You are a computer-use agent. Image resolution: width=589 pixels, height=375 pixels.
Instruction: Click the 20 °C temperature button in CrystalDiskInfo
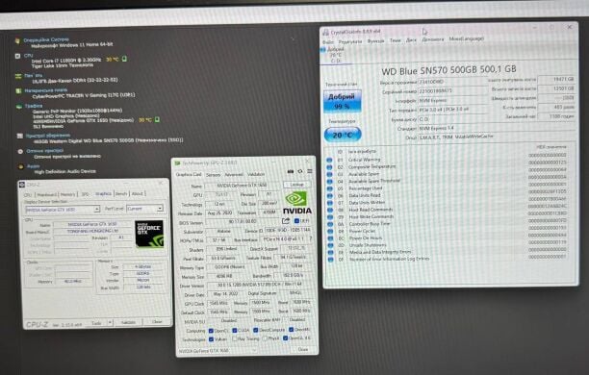pos(343,135)
